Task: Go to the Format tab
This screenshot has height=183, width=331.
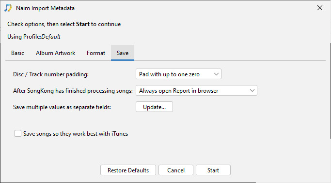Action: (96, 53)
